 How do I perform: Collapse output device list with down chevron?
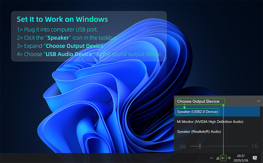(258, 101)
